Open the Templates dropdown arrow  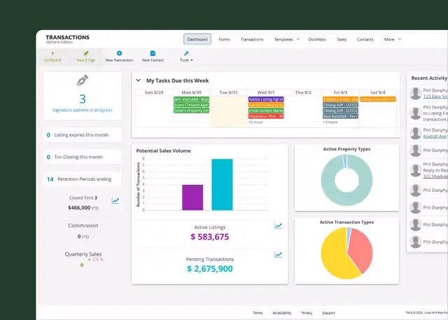click(298, 39)
